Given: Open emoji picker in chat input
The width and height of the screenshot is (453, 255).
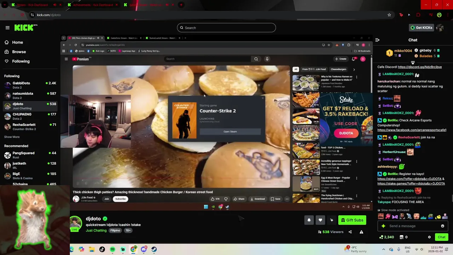Looking at the screenshot, I should click(x=442, y=226).
